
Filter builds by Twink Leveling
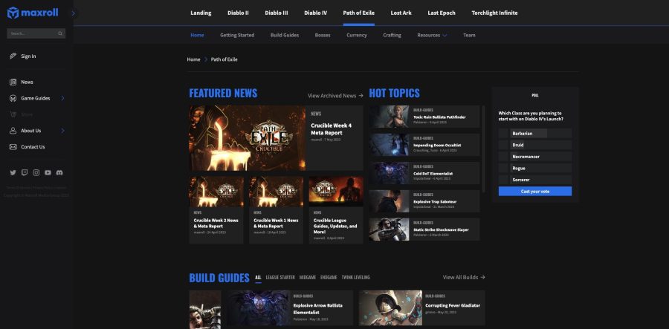[355, 278]
